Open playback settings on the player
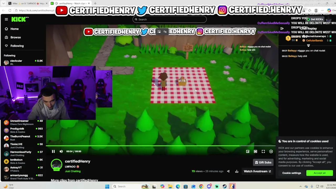The width and height of the screenshot is (336, 189). point(271,151)
